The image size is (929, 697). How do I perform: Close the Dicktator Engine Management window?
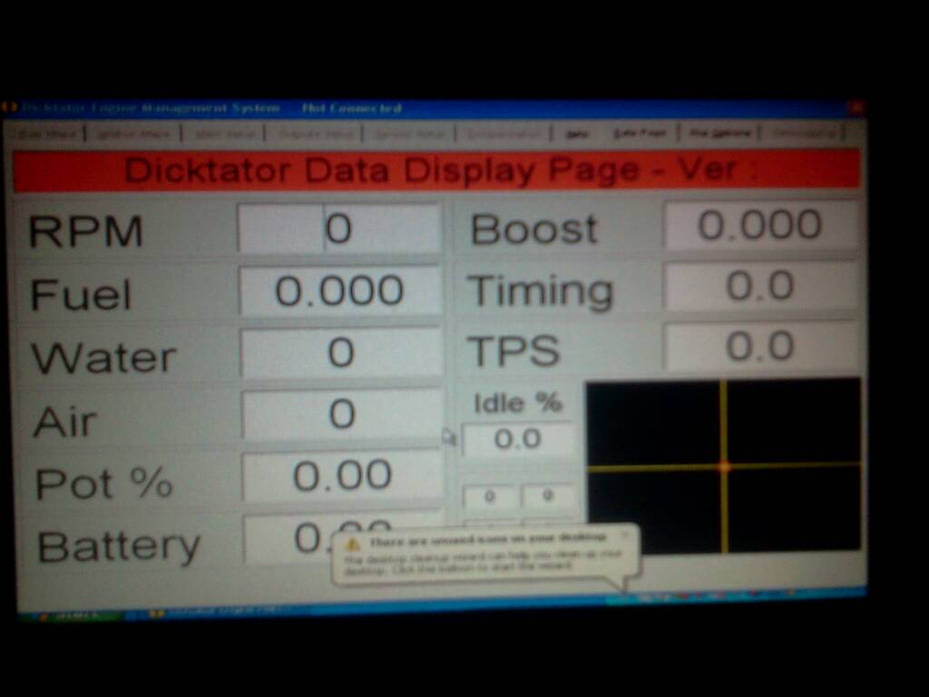(x=855, y=107)
